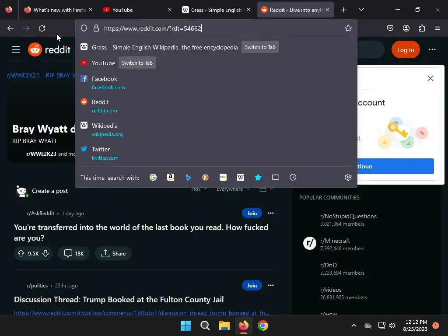448x336 pixels.
Task: Switch to Tab for the Grass Wikipedia suggestion
Action: (x=260, y=47)
